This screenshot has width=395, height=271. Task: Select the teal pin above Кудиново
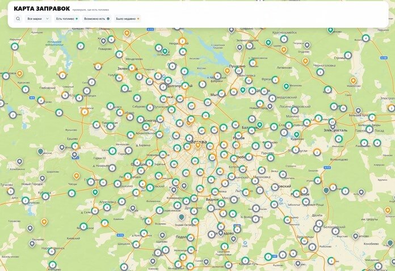click(296, 134)
